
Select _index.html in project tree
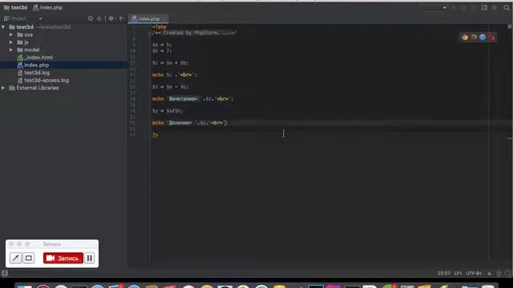(34, 58)
